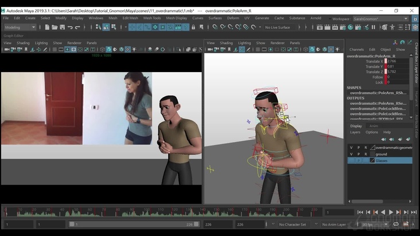This screenshot has height=236, width=420.
Task: Open the Windows menu
Action: pyautogui.click(x=96, y=18)
